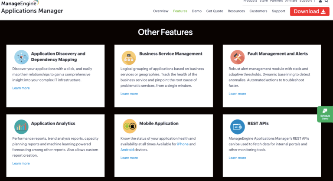Learn more about Application Analytics
333x181 pixels.
coord(21,164)
